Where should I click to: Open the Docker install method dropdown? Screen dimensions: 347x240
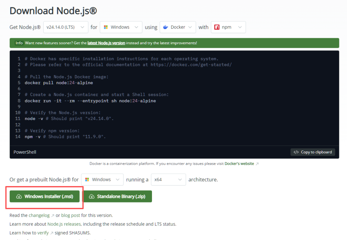point(178,27)
